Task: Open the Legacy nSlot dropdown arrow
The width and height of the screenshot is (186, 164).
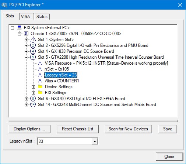Action: (95, 141)
